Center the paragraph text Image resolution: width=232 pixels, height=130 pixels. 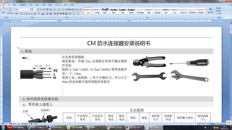click(58, 14)
